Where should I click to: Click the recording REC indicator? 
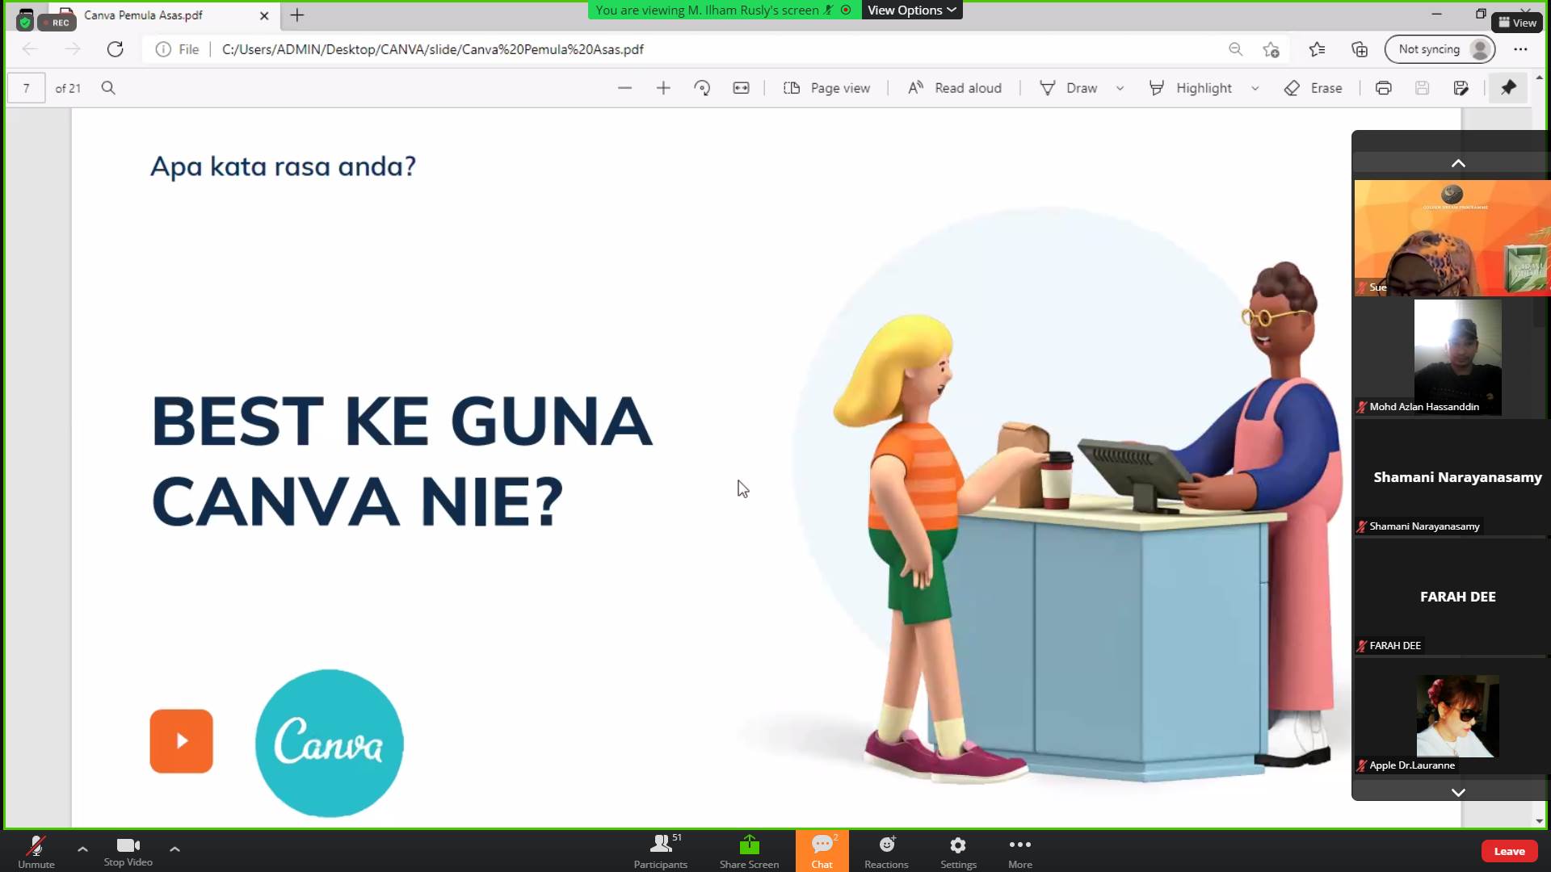tap(57, 23)
